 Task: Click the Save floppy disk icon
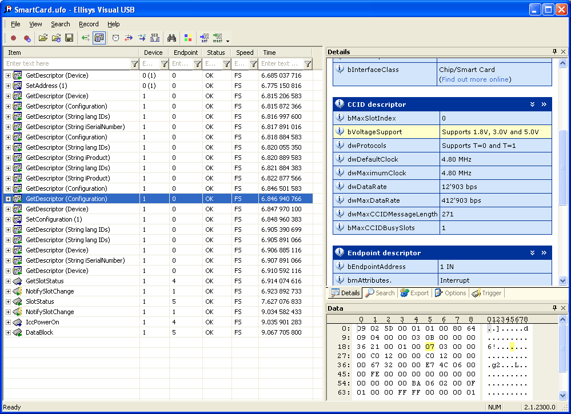(69, 38)
